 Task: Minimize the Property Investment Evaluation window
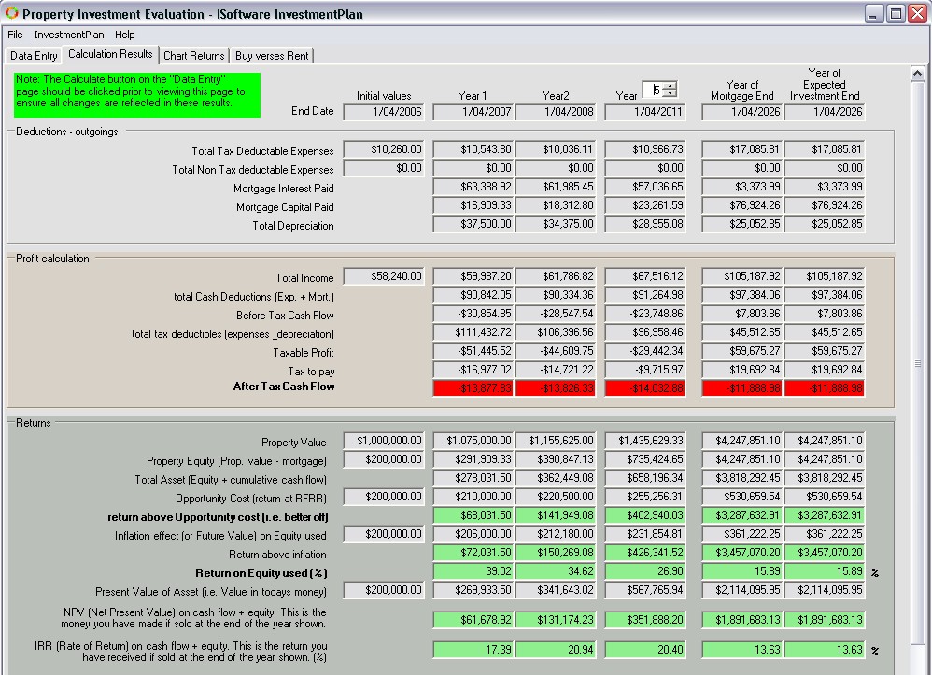coord(874,14)
